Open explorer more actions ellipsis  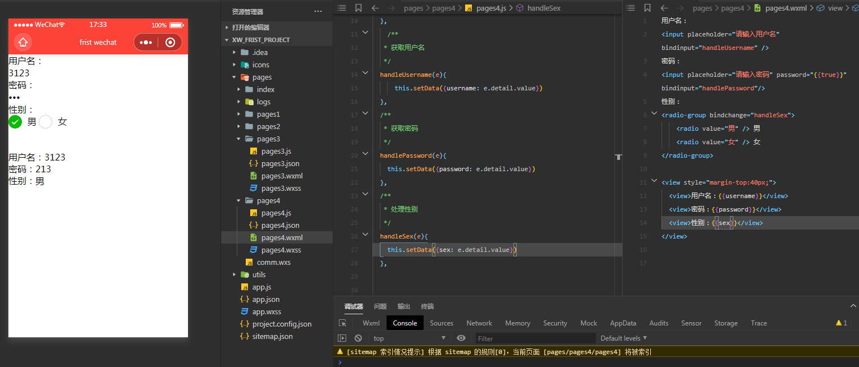[318, 11]
